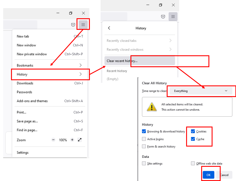236x181 pixels.
Task: Enable the Active logins checkbox
Action: pos(144,139)
